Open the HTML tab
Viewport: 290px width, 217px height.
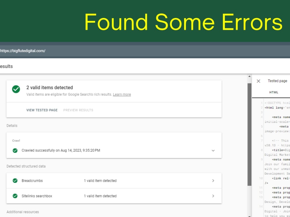(x=273, y=92)
